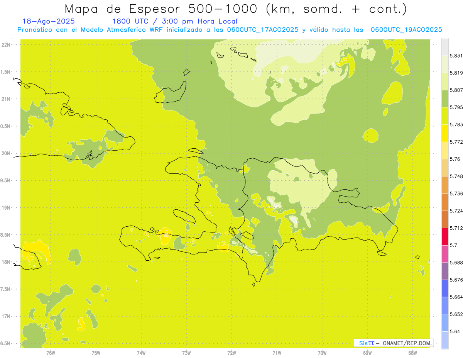Click the legend value '5.819'
This screenshot has width=463, height=358.
(x=456, y=73)
